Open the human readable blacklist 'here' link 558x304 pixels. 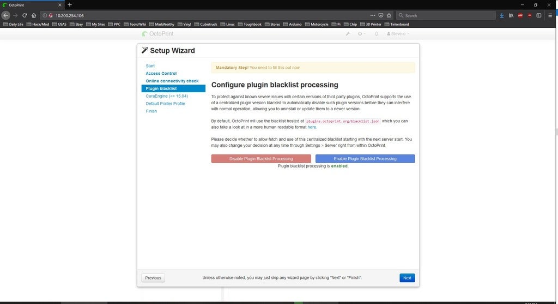point(312,127)
